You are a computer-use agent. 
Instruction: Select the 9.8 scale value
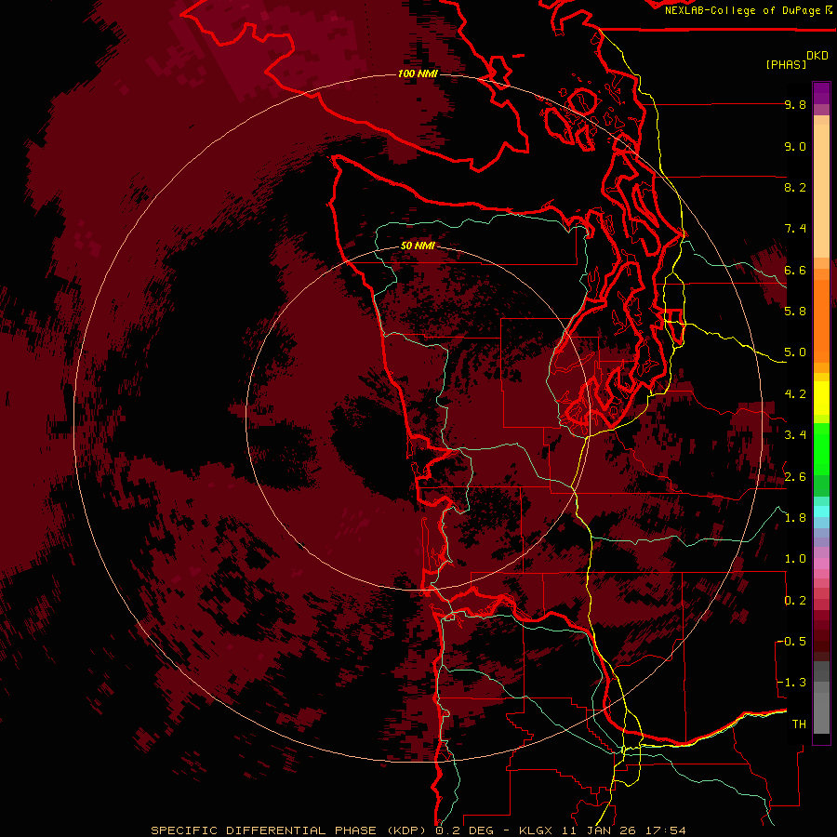pos(795,104)
